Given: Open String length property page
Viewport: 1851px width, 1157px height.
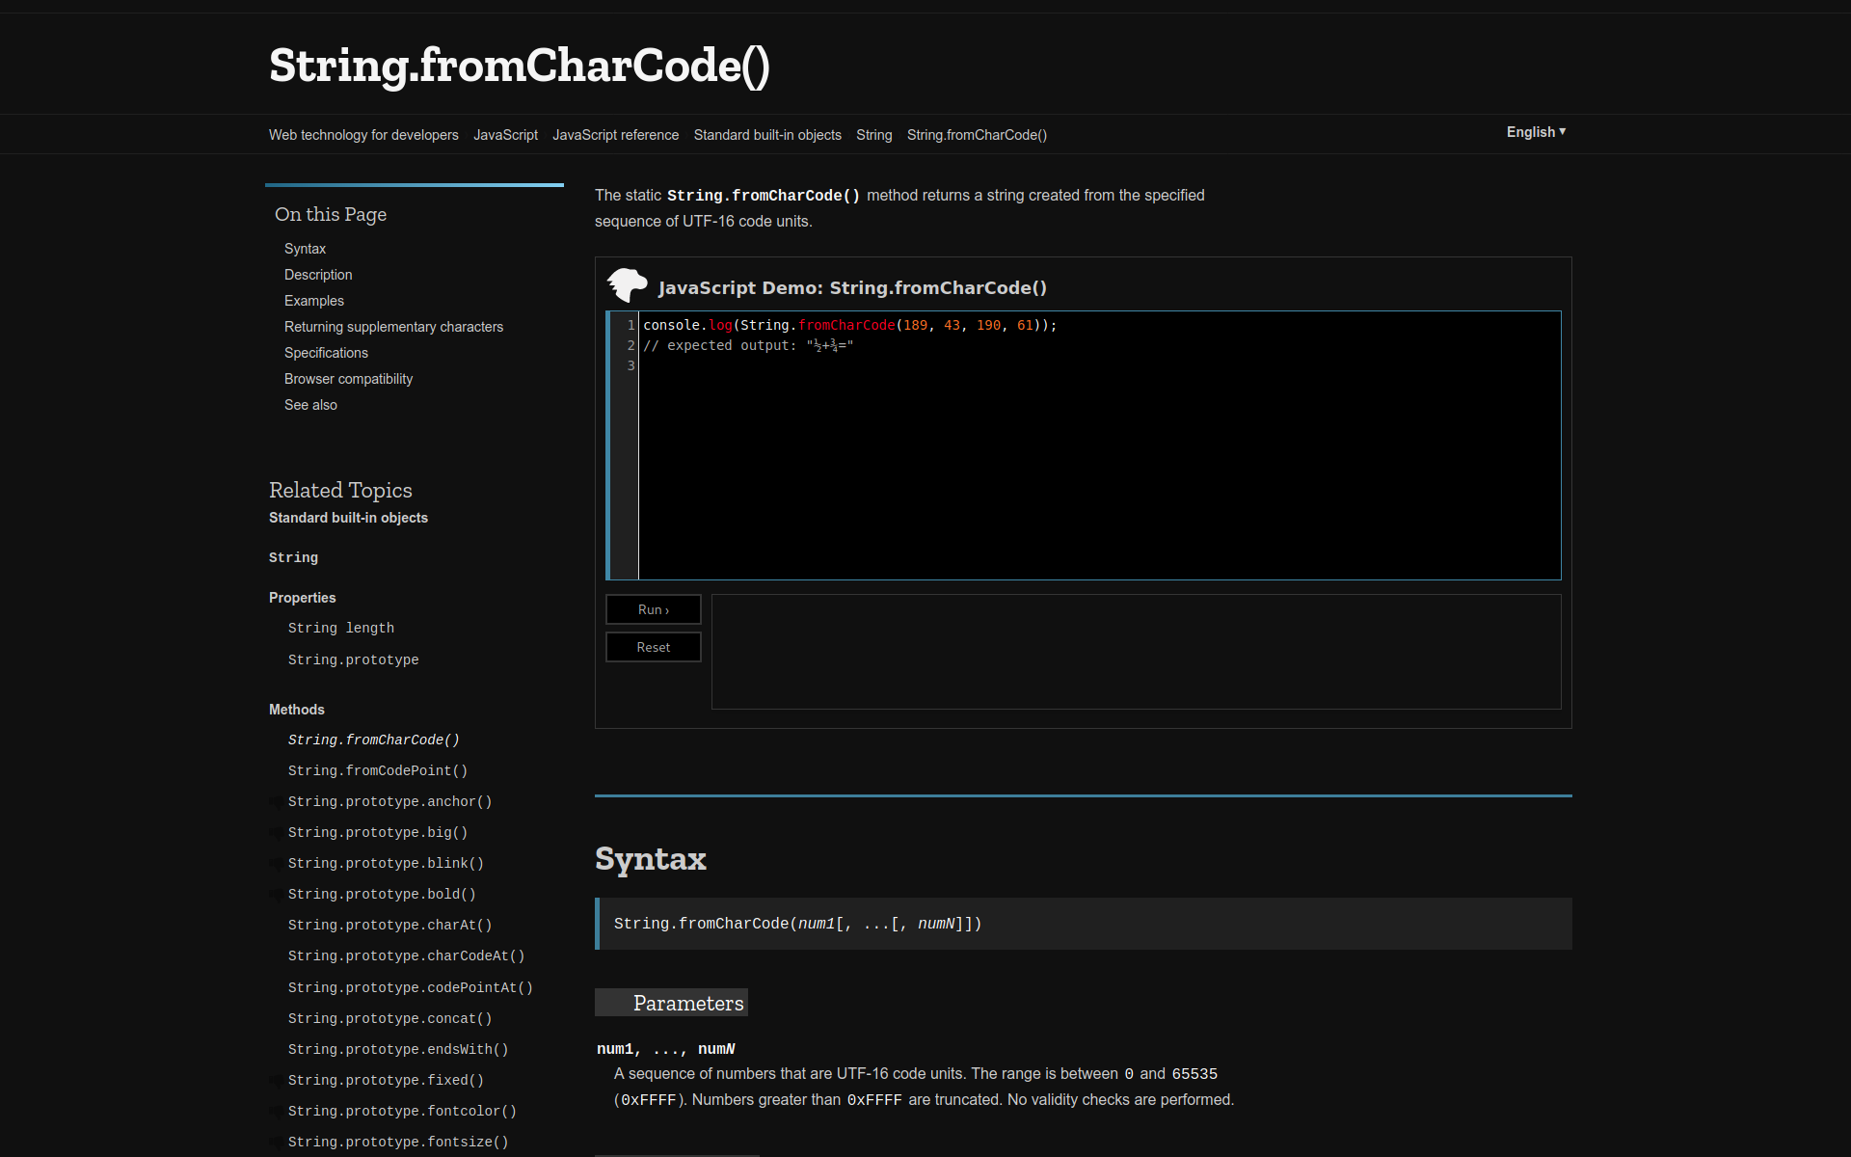Looking at the screenshot, I should [341, 628].
